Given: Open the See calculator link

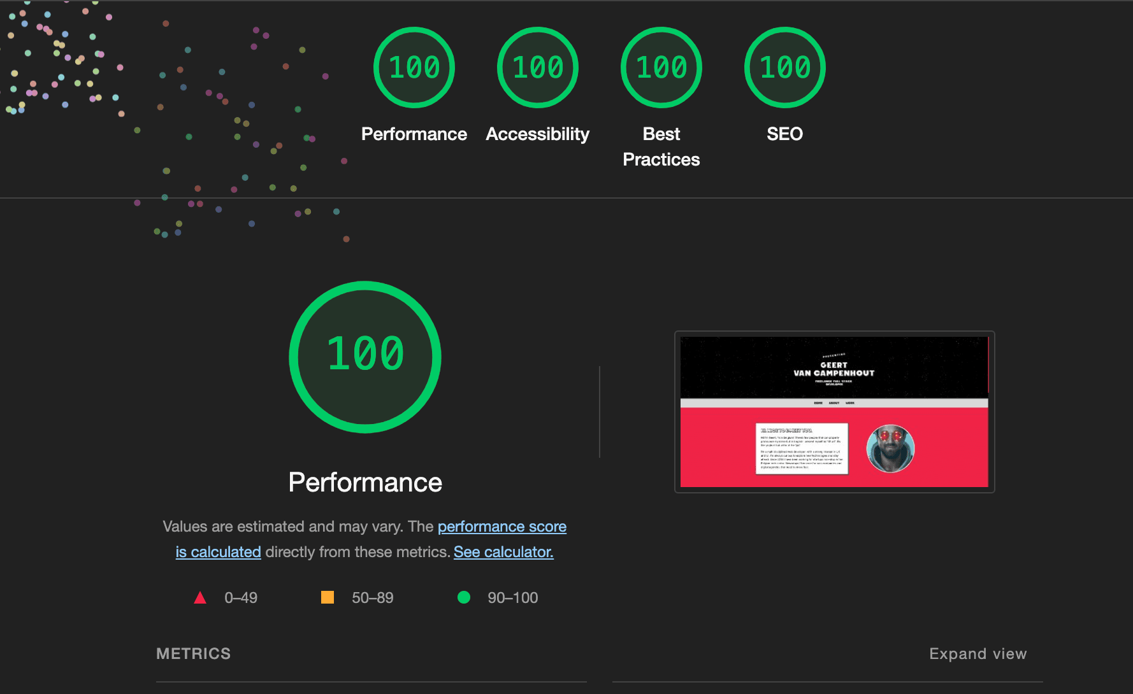Looking at the screenshot, I should point(503,552).
